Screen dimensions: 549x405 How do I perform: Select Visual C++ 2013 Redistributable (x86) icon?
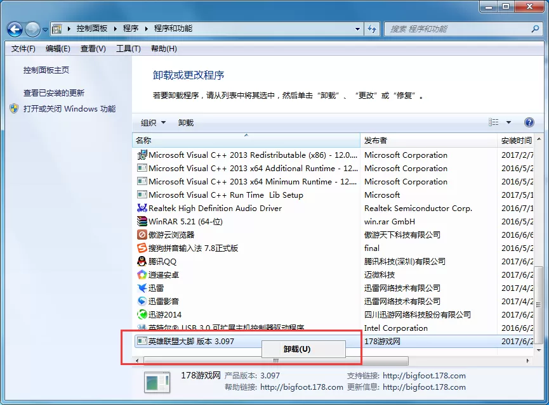click(142, 155)
